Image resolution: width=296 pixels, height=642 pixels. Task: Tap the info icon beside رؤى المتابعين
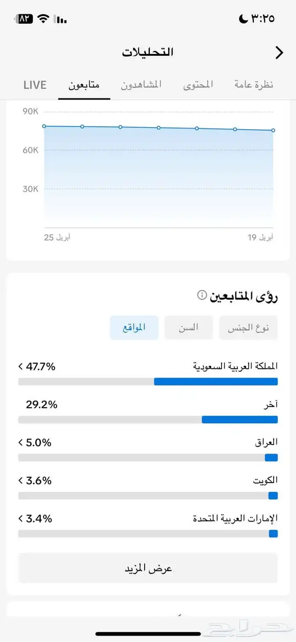click(202, 295)
